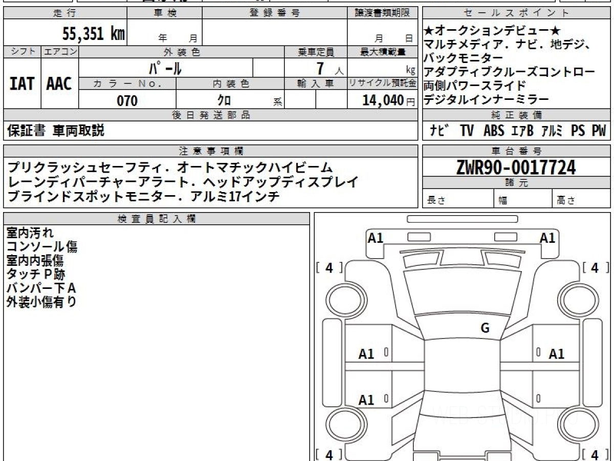Click the "G" mark on the windshield diagram
This screenshot has width=614, height=461.
coord(485,329)
